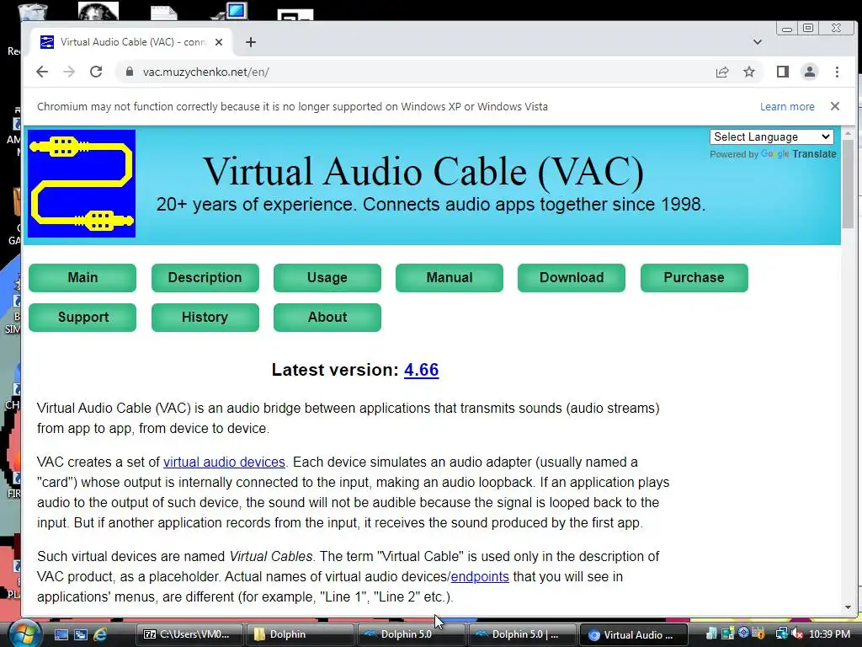Open the Chromium three-dot menu

click(x=837, y=72)
